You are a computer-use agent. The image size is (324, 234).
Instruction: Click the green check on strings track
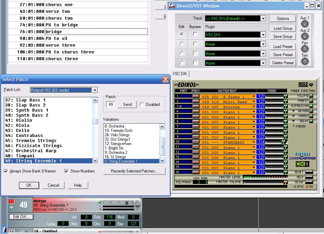[100, 202]
